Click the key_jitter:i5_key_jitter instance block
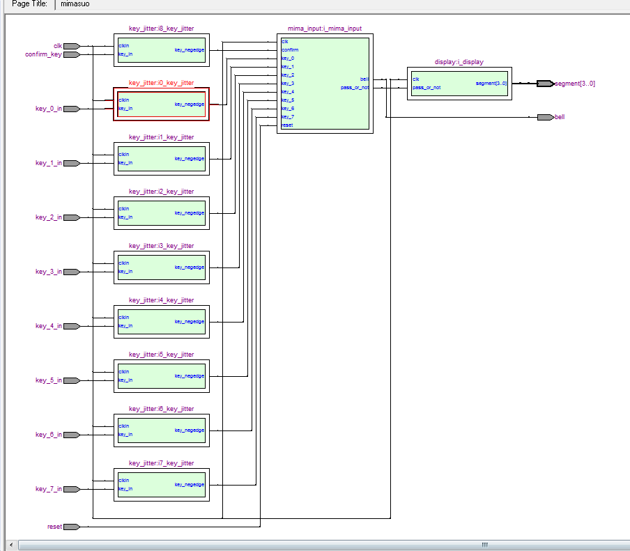630x551 pixels. pyautogui.click(x=161, y=376)
